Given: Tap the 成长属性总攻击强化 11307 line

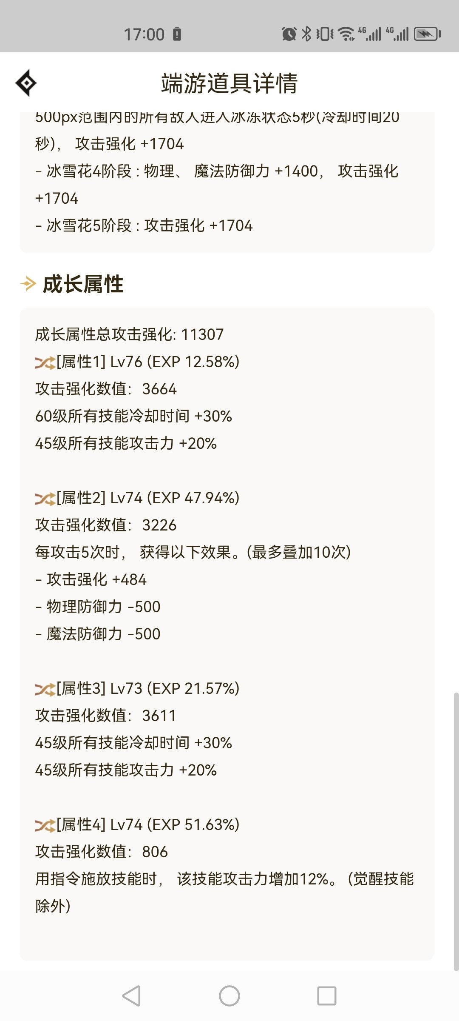Looking at the screenshot, I should 129,334.
